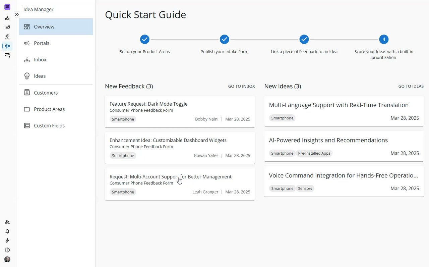The image size is (429, 267).
Task: Click the lightning bolt icon in the rail
Action: (x=7, y=241)
